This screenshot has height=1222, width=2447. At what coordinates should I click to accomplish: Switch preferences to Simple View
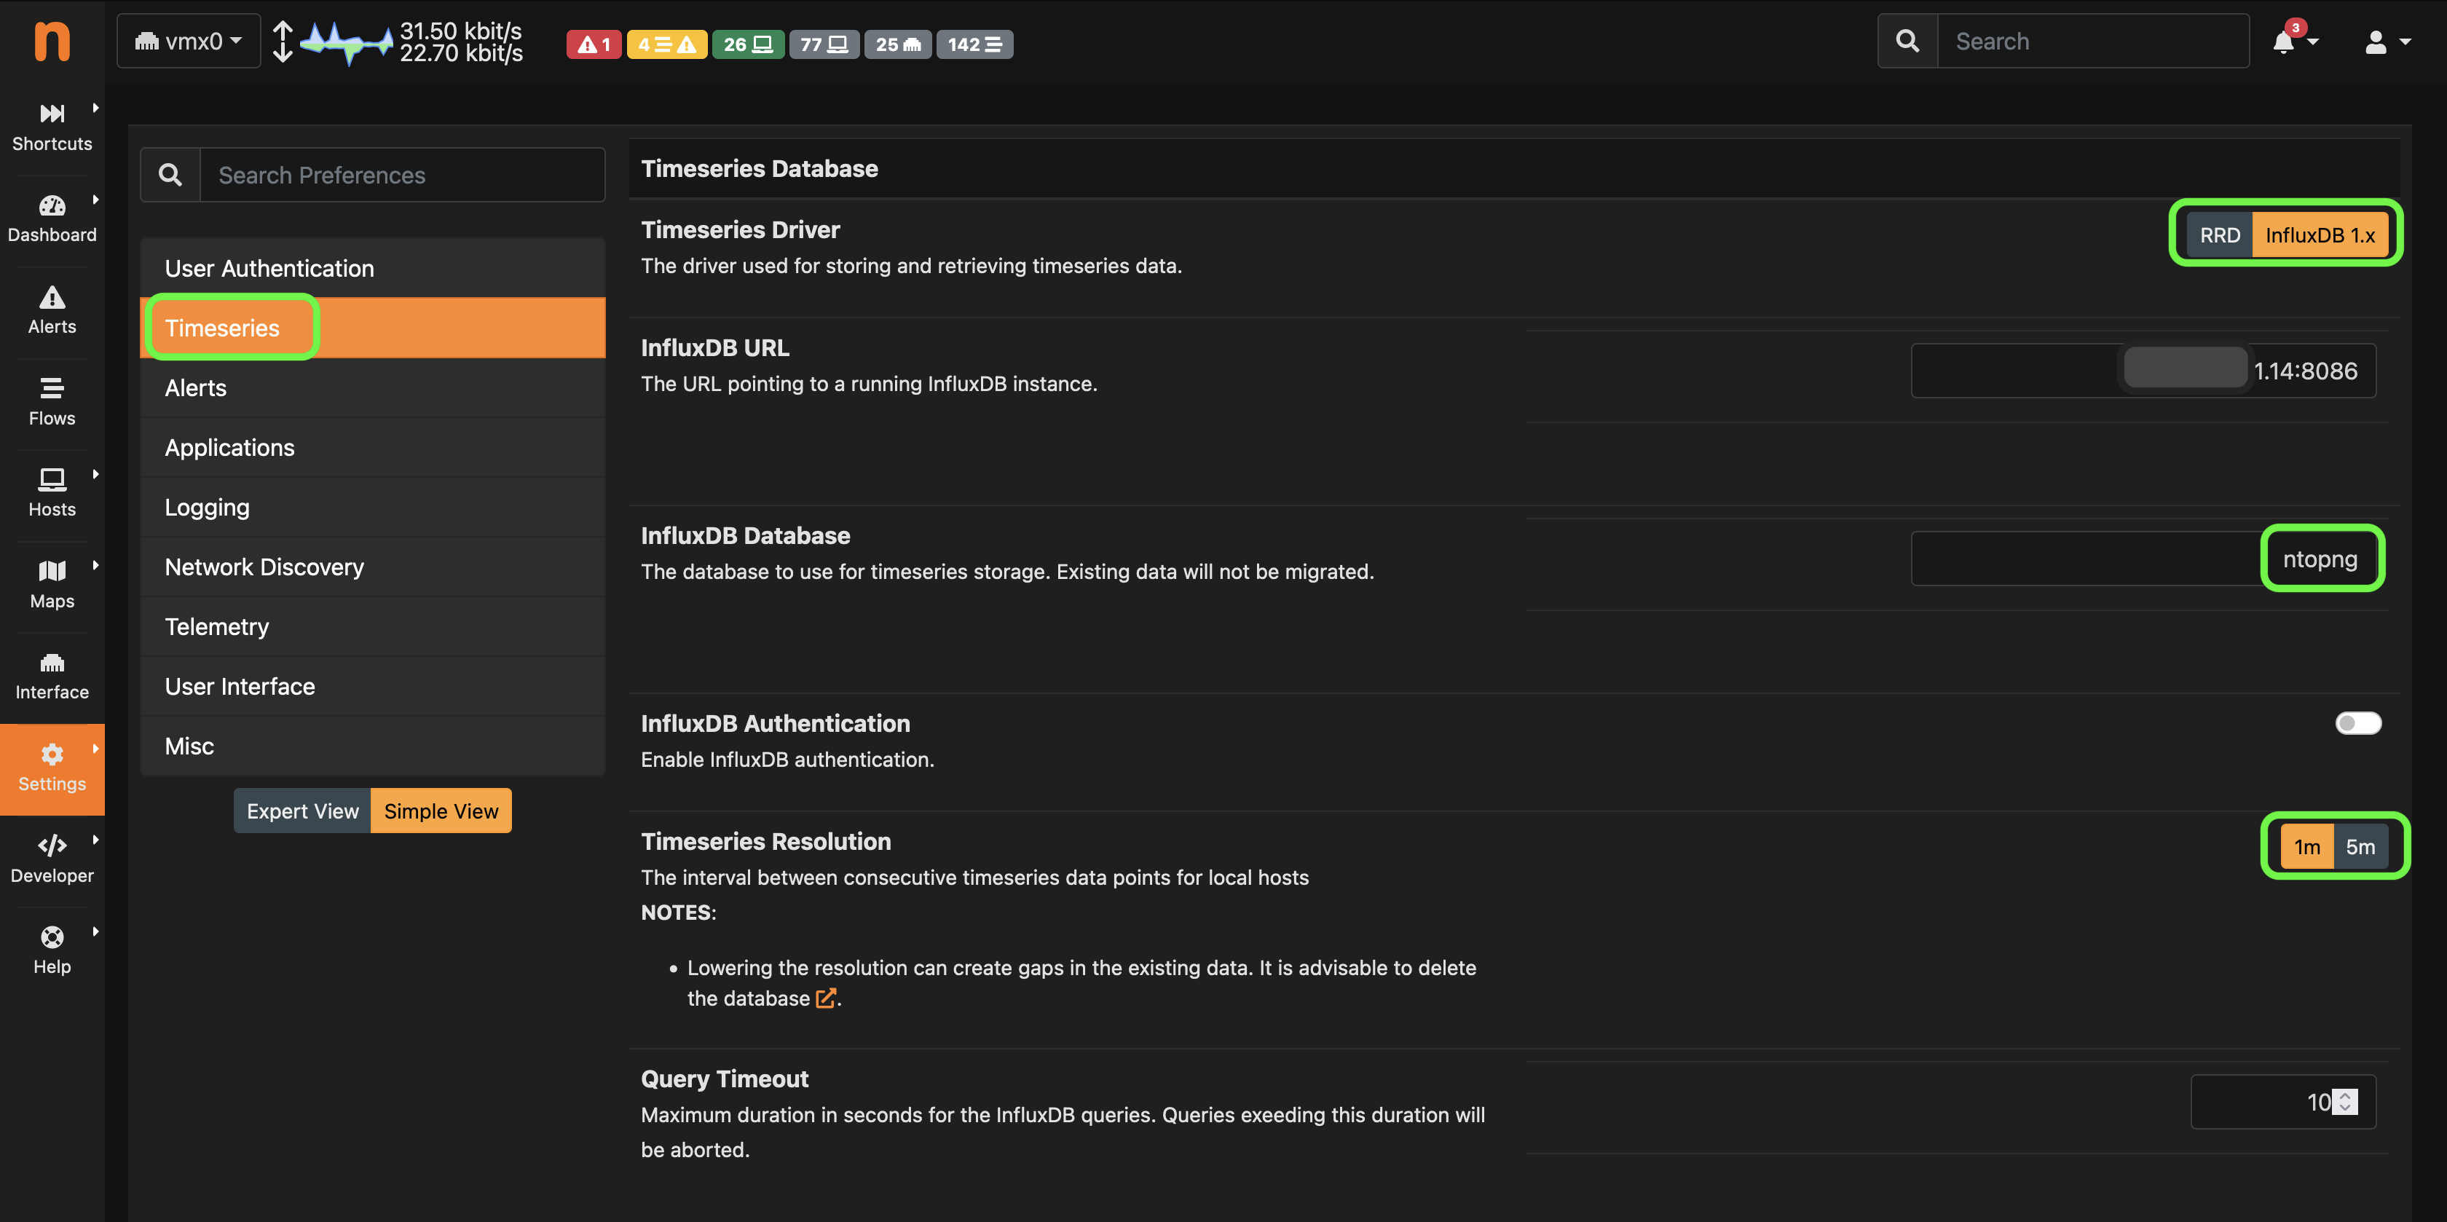click(x=441, y=811)
